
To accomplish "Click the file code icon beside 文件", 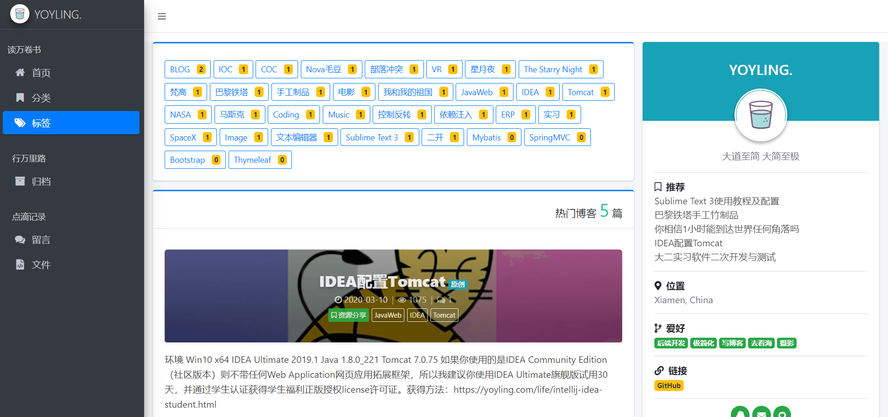I will click(x=20, y=264).
